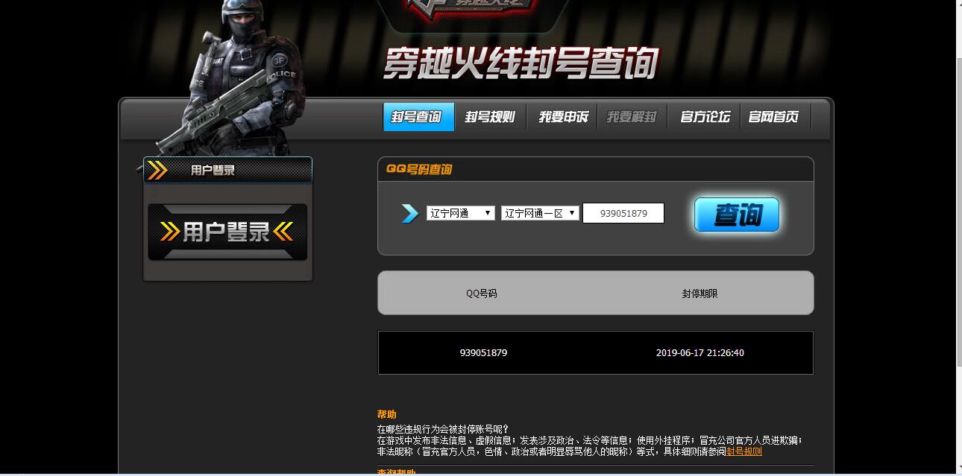The height and width of the screenshot is (476, 962).
Task: Click the 用户登录 panel header
Action: [227, 170]
